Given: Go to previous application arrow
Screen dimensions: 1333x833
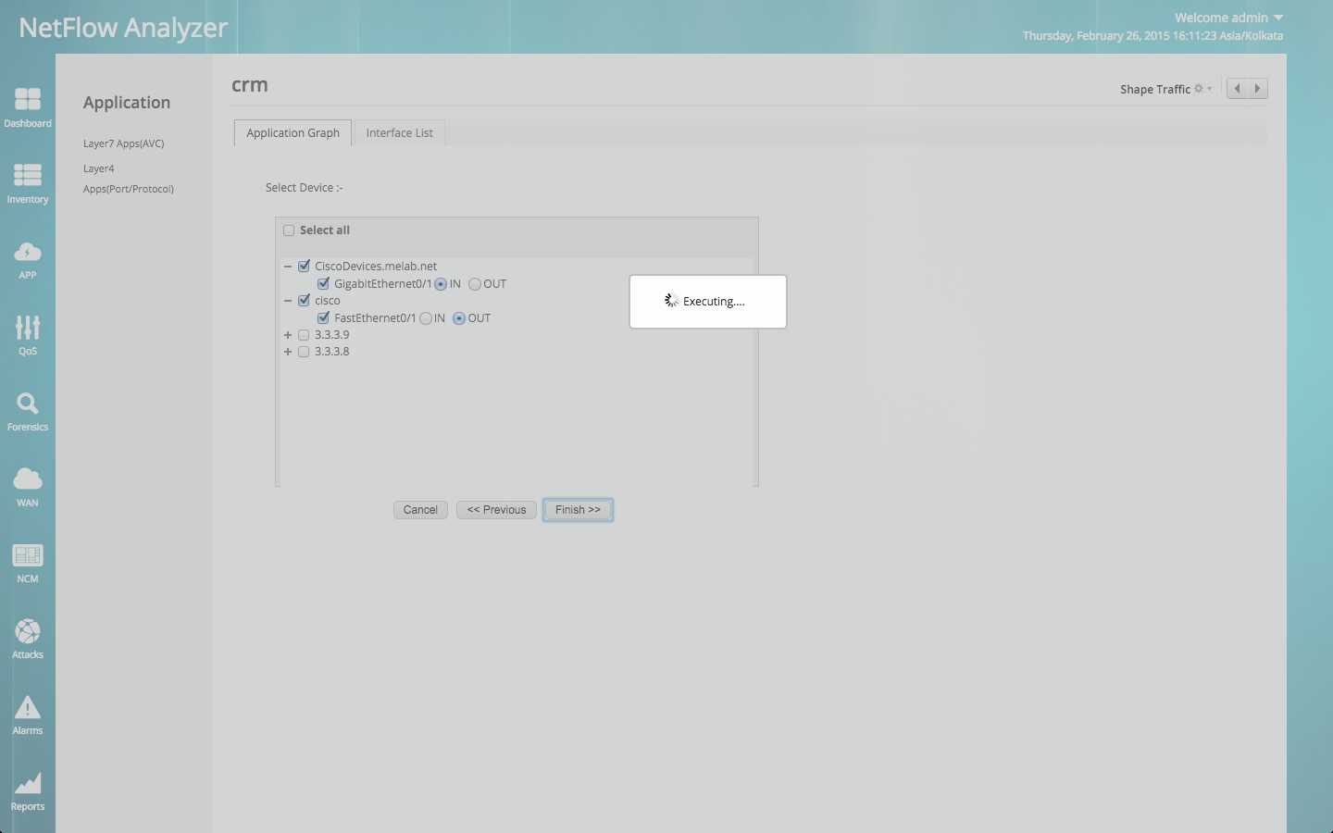Looking at the screenshot, I should (1237, 89).
